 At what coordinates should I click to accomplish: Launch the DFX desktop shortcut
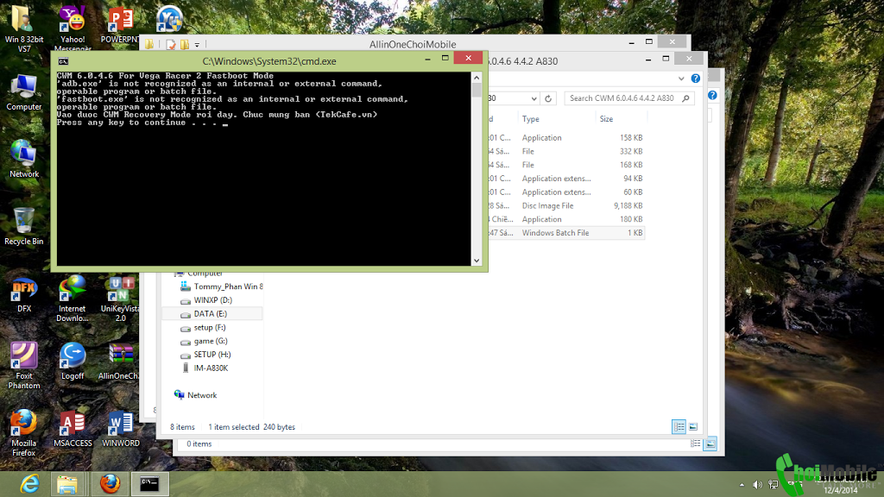pos(23,295)
